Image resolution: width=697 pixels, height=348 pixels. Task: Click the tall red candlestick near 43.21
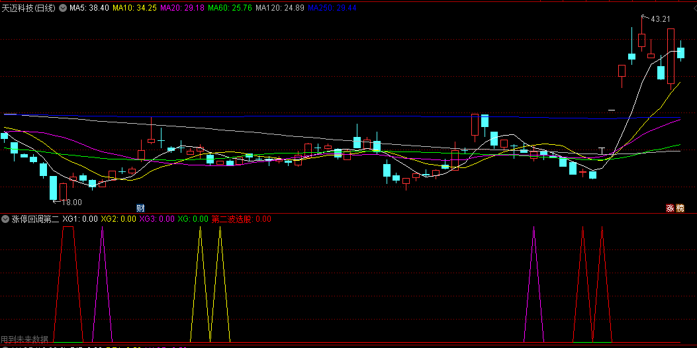click(671, 56)
